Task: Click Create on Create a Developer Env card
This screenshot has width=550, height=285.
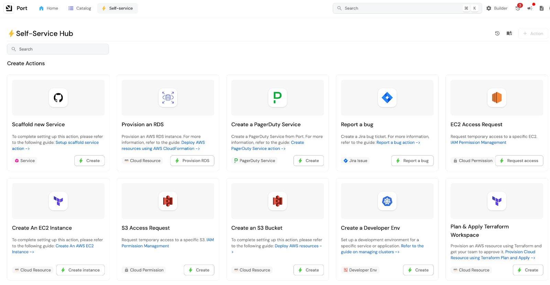Action: tap(418, 270)
